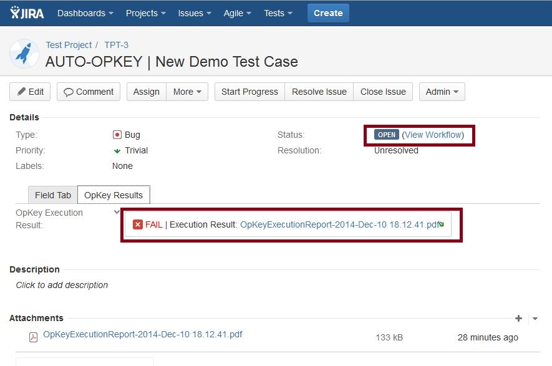The width and height of the screenshot is (552, 366).
Task: Collapse the OpKey Execution Result chevron
Action: pyautogui.click(x=117, y=212)
